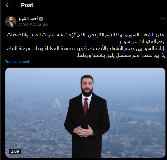Click the speaker's face in the video
Viewport: 167px width, 160px height.
87,86
